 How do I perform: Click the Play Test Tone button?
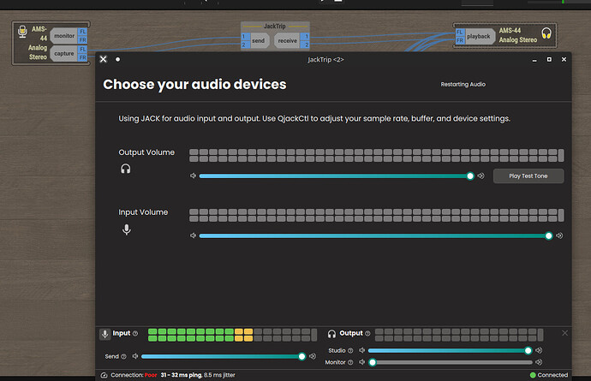click(528, 176)
